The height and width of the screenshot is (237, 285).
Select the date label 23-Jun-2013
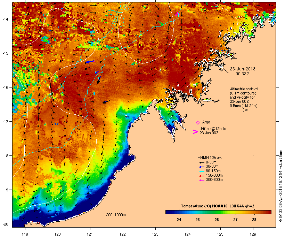point(243,69)
